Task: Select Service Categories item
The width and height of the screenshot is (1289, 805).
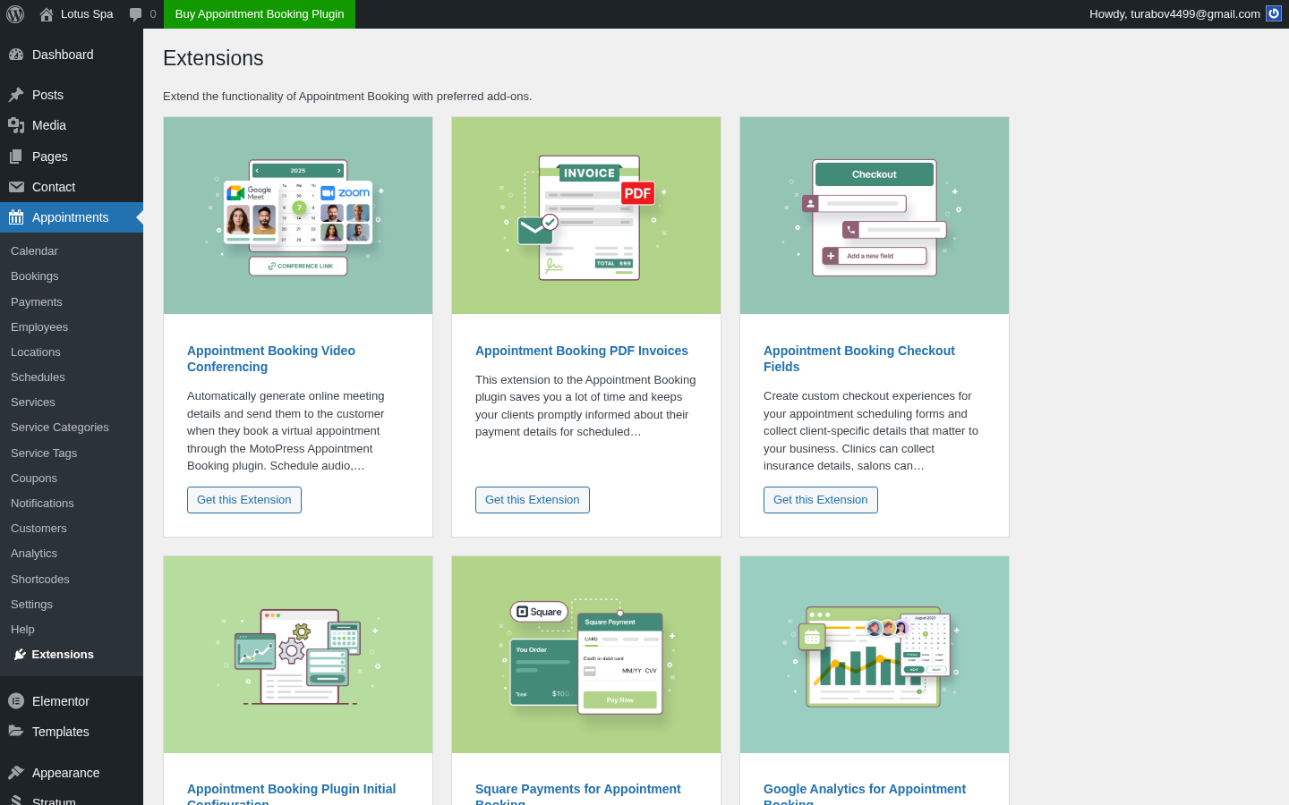Action: [x=60, y=428]
